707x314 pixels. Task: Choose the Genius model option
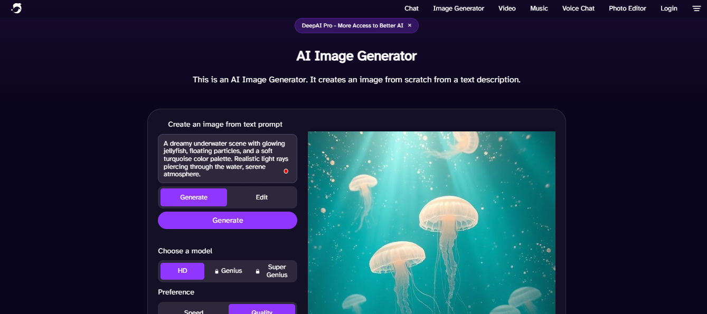[x=228, y=271]
